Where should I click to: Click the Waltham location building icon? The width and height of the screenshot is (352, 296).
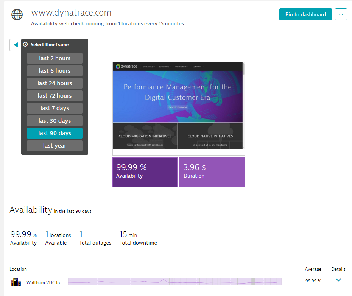pos(16,282)
